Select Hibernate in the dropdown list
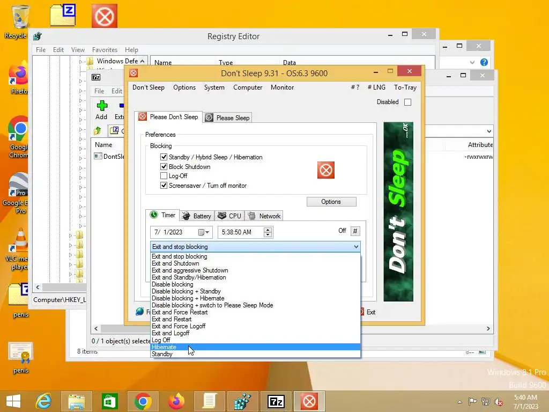 click(255, 347)
